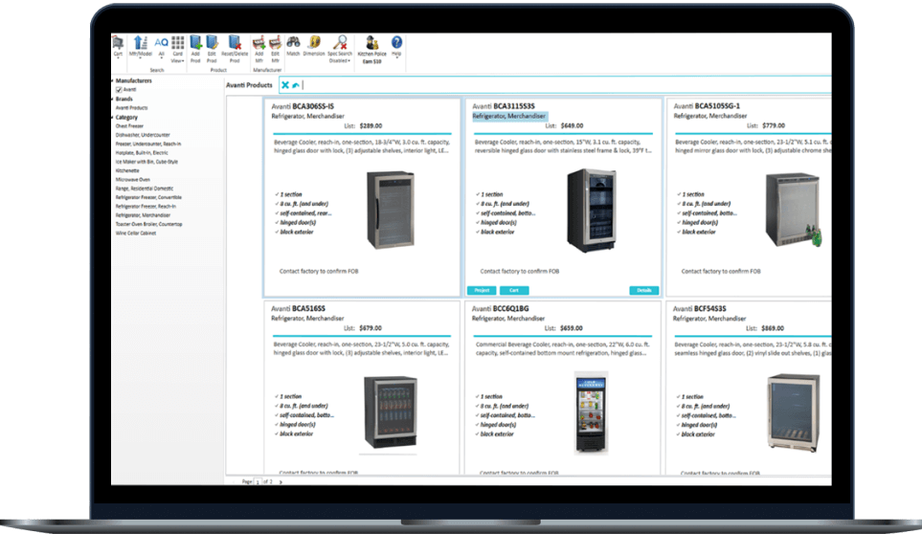This screenshot has height=534, width=922.
Task: Select Range, Residential Domestic category
Action: [145, 189]
